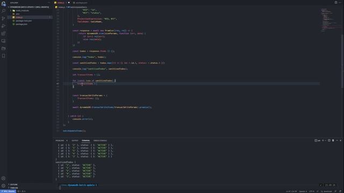Open the Manage gear icon

click(3, 185)
